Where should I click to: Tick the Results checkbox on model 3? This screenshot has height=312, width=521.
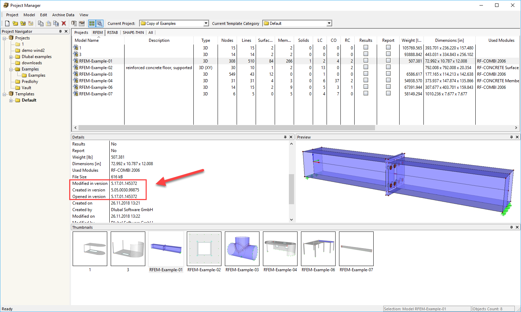point(366,54)
